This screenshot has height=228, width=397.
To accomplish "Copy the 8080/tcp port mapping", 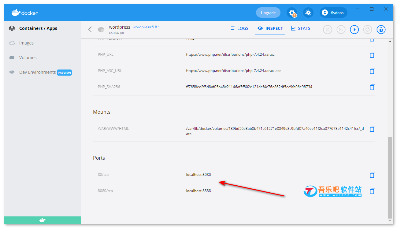I will point(372,191).
